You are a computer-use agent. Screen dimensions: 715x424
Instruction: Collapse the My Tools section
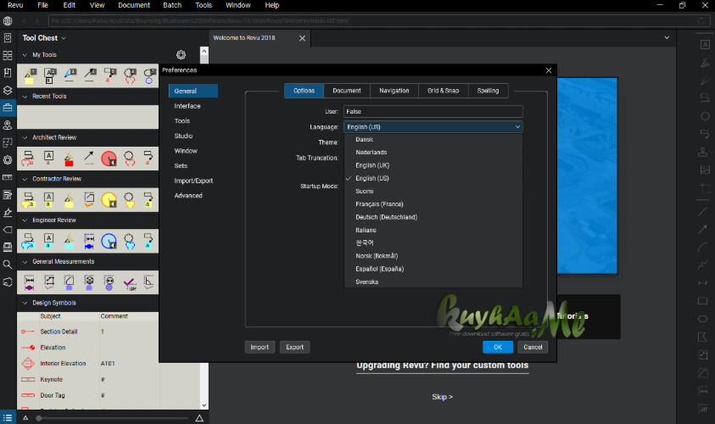pos(25,55)
